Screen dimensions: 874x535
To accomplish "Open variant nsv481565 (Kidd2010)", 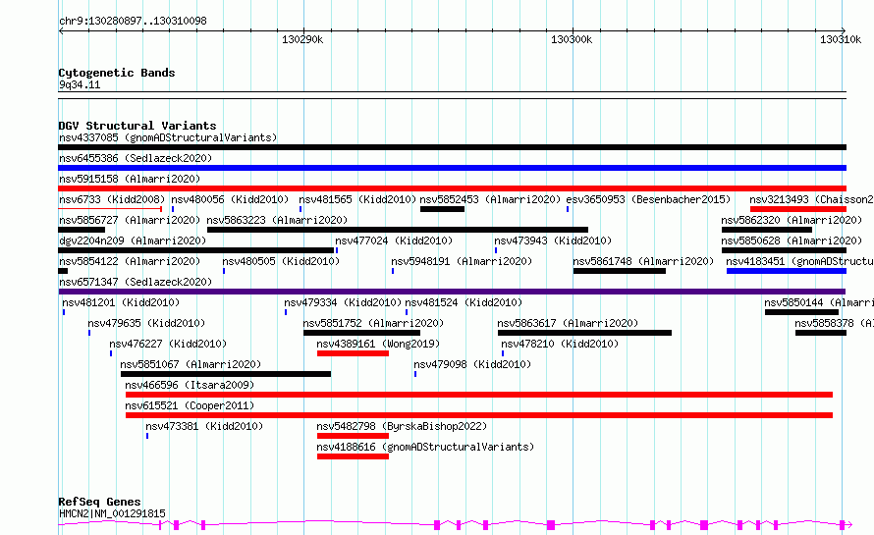I will click(357, 199).
